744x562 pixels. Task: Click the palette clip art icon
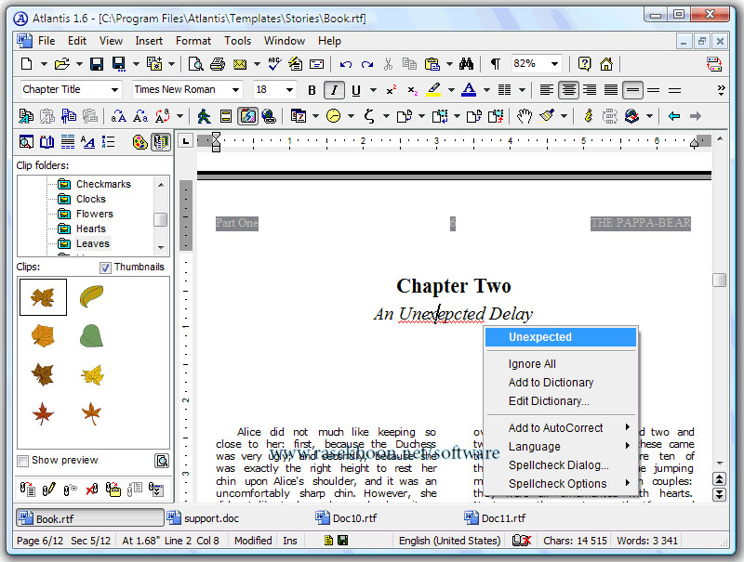(140, 142)
